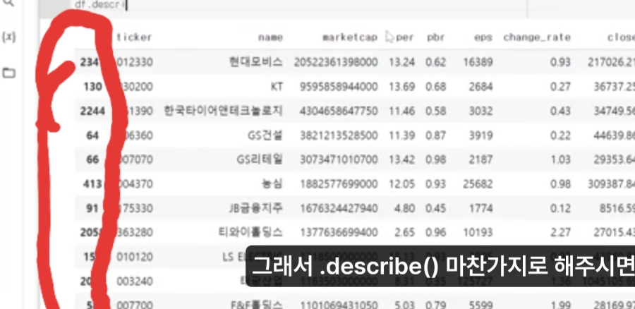Click the eps value 10193
Viewport: 635px width, 309px height.
(478, 233)
